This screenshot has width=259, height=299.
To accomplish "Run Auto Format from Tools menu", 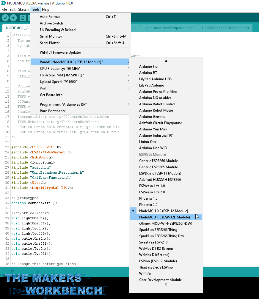I will (x=80, y=17).
